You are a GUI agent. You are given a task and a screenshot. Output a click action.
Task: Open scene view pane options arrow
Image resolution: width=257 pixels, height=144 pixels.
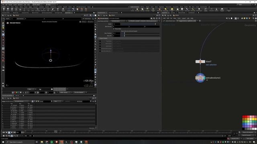point(96,12)
